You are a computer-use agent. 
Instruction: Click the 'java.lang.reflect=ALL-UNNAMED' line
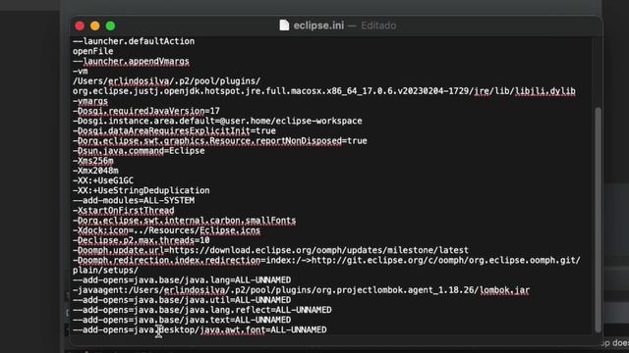(202, 310)
